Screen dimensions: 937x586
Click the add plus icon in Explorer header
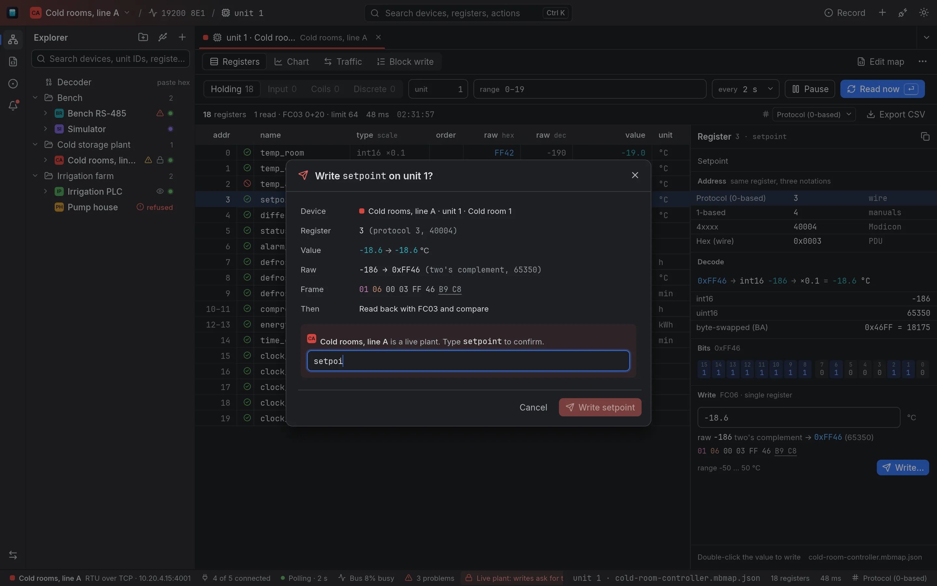182,37
